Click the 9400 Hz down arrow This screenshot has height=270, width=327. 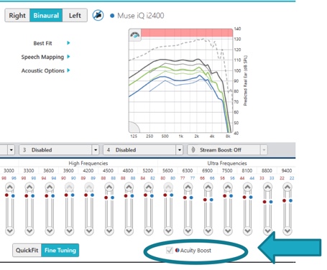tap(287, 231)
